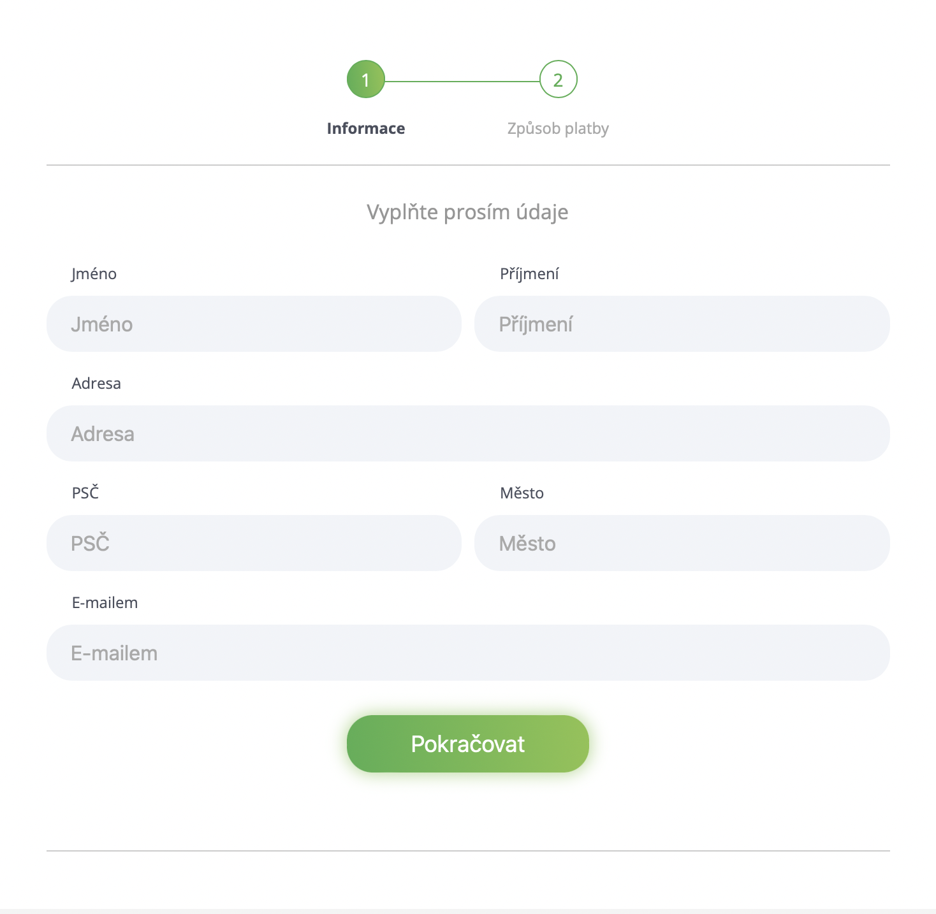Click the divider line below Pokračovat
Viewport: 936px width, 914px height.
468,850
